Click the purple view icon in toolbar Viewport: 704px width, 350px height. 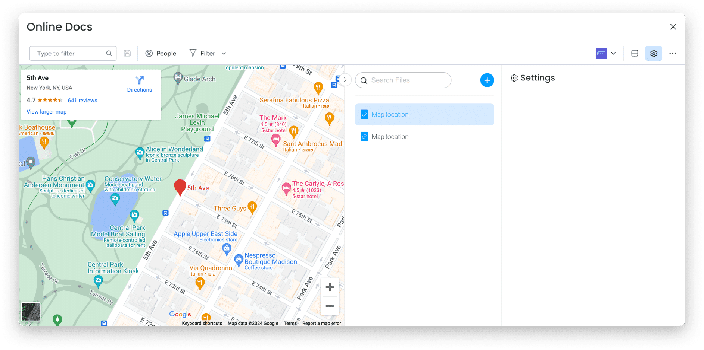(x=601, y=53)
